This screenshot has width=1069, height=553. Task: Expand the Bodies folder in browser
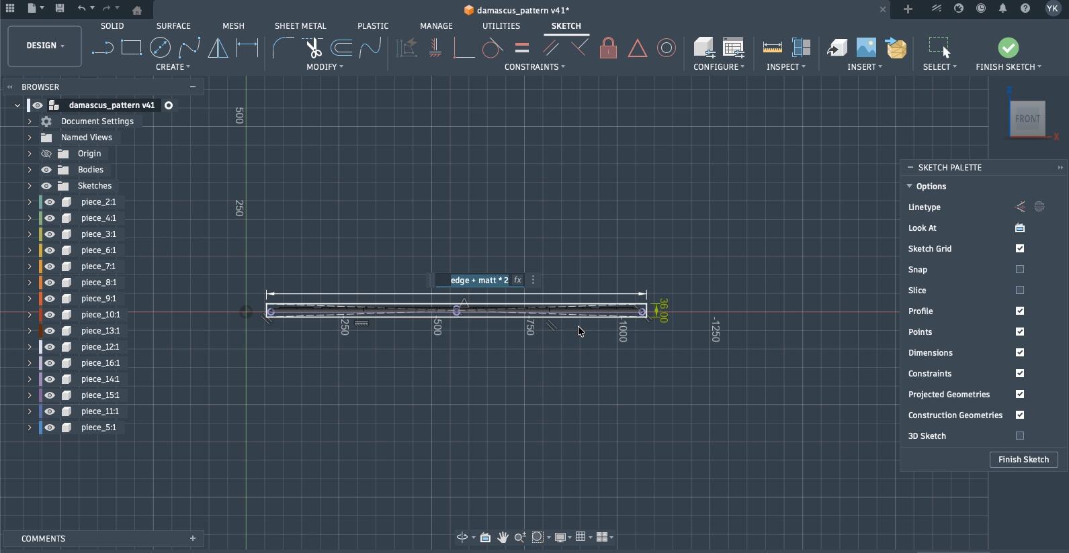tap(30, 170)
